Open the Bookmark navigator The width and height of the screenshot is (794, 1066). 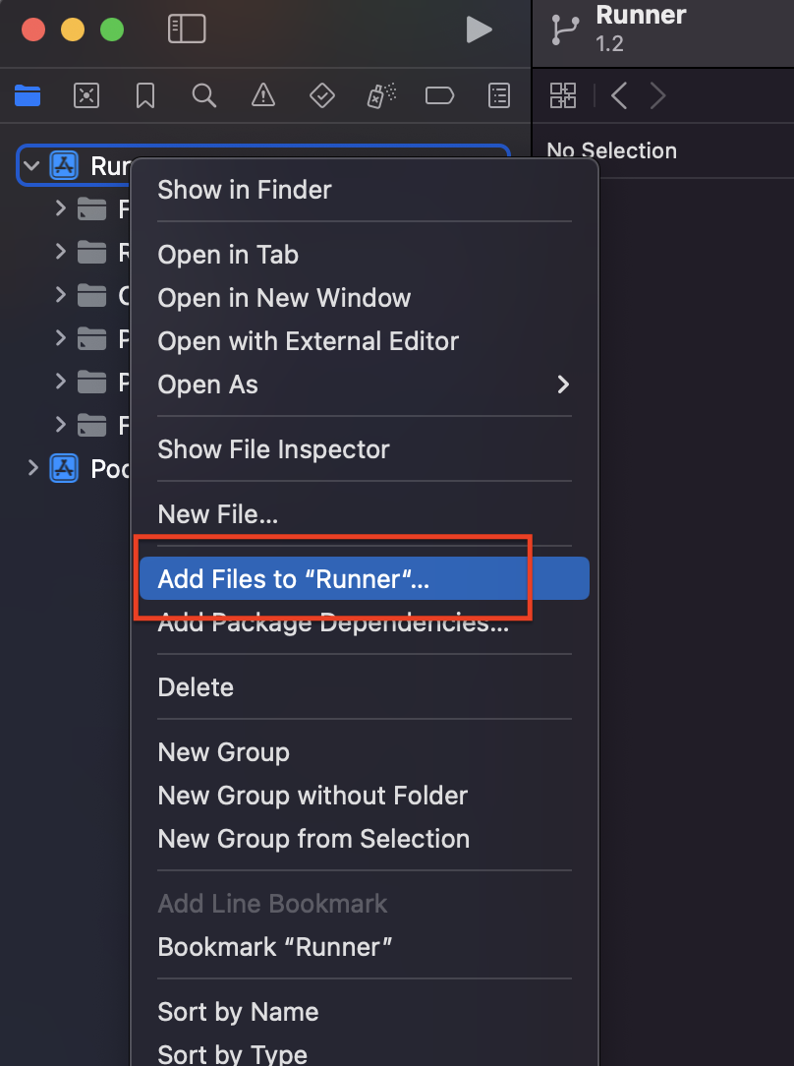[x=145, y=95]
